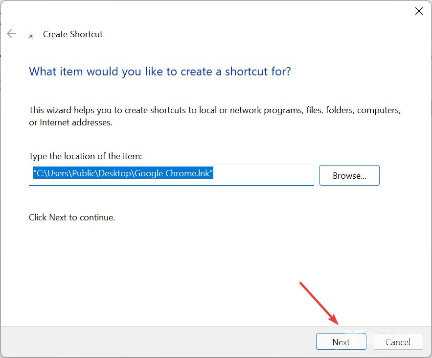
Task: Click the shortcut arrow icon beside Create Shortcut
Action: (31, 36)
